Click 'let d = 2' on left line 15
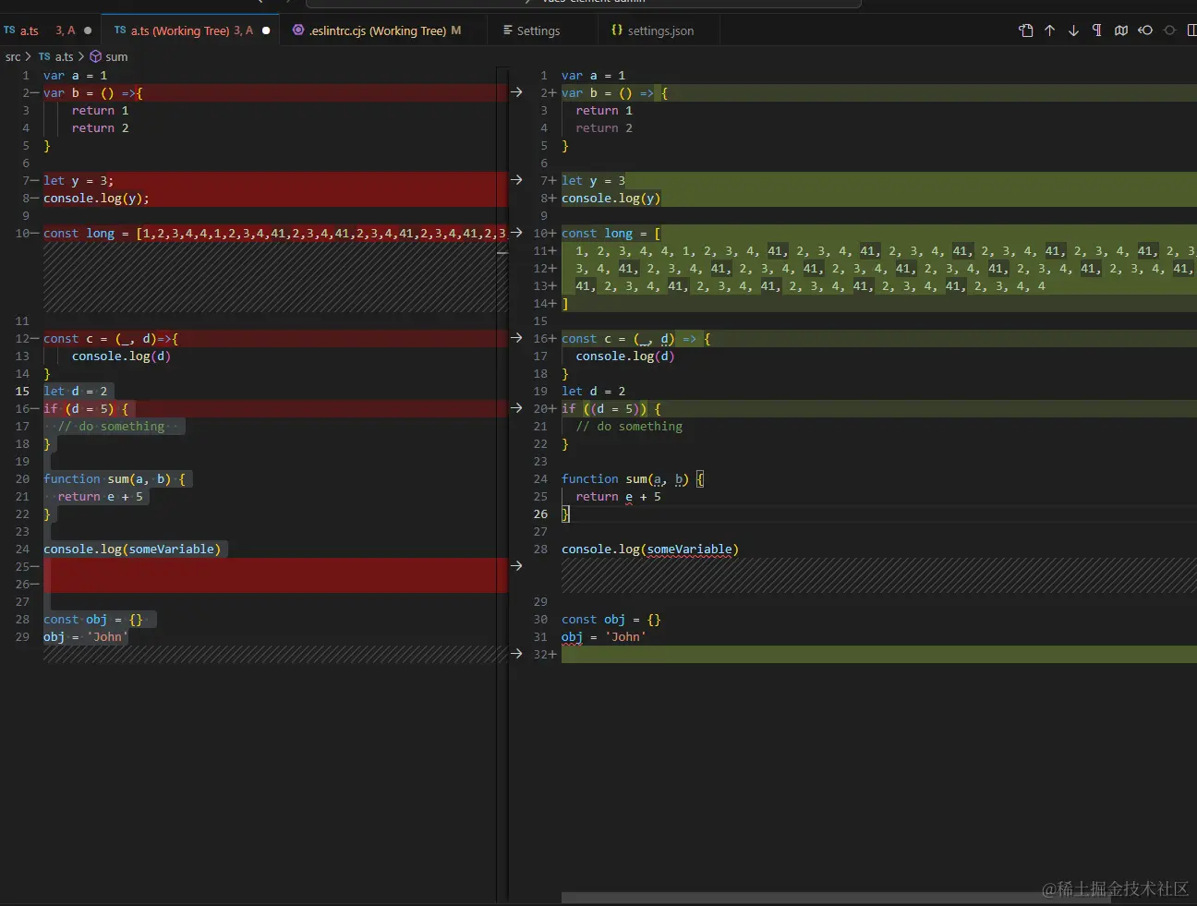1197x906 pixels. coord(76,391)
